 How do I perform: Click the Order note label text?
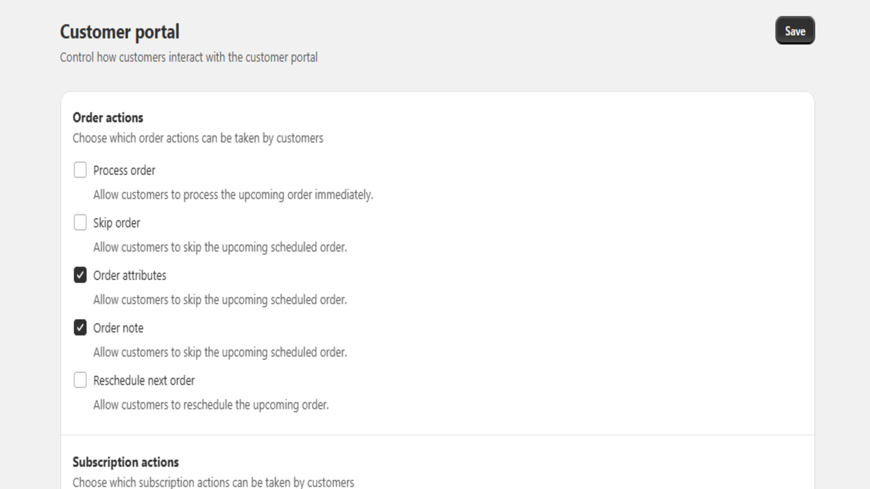[x=118, y=328]
